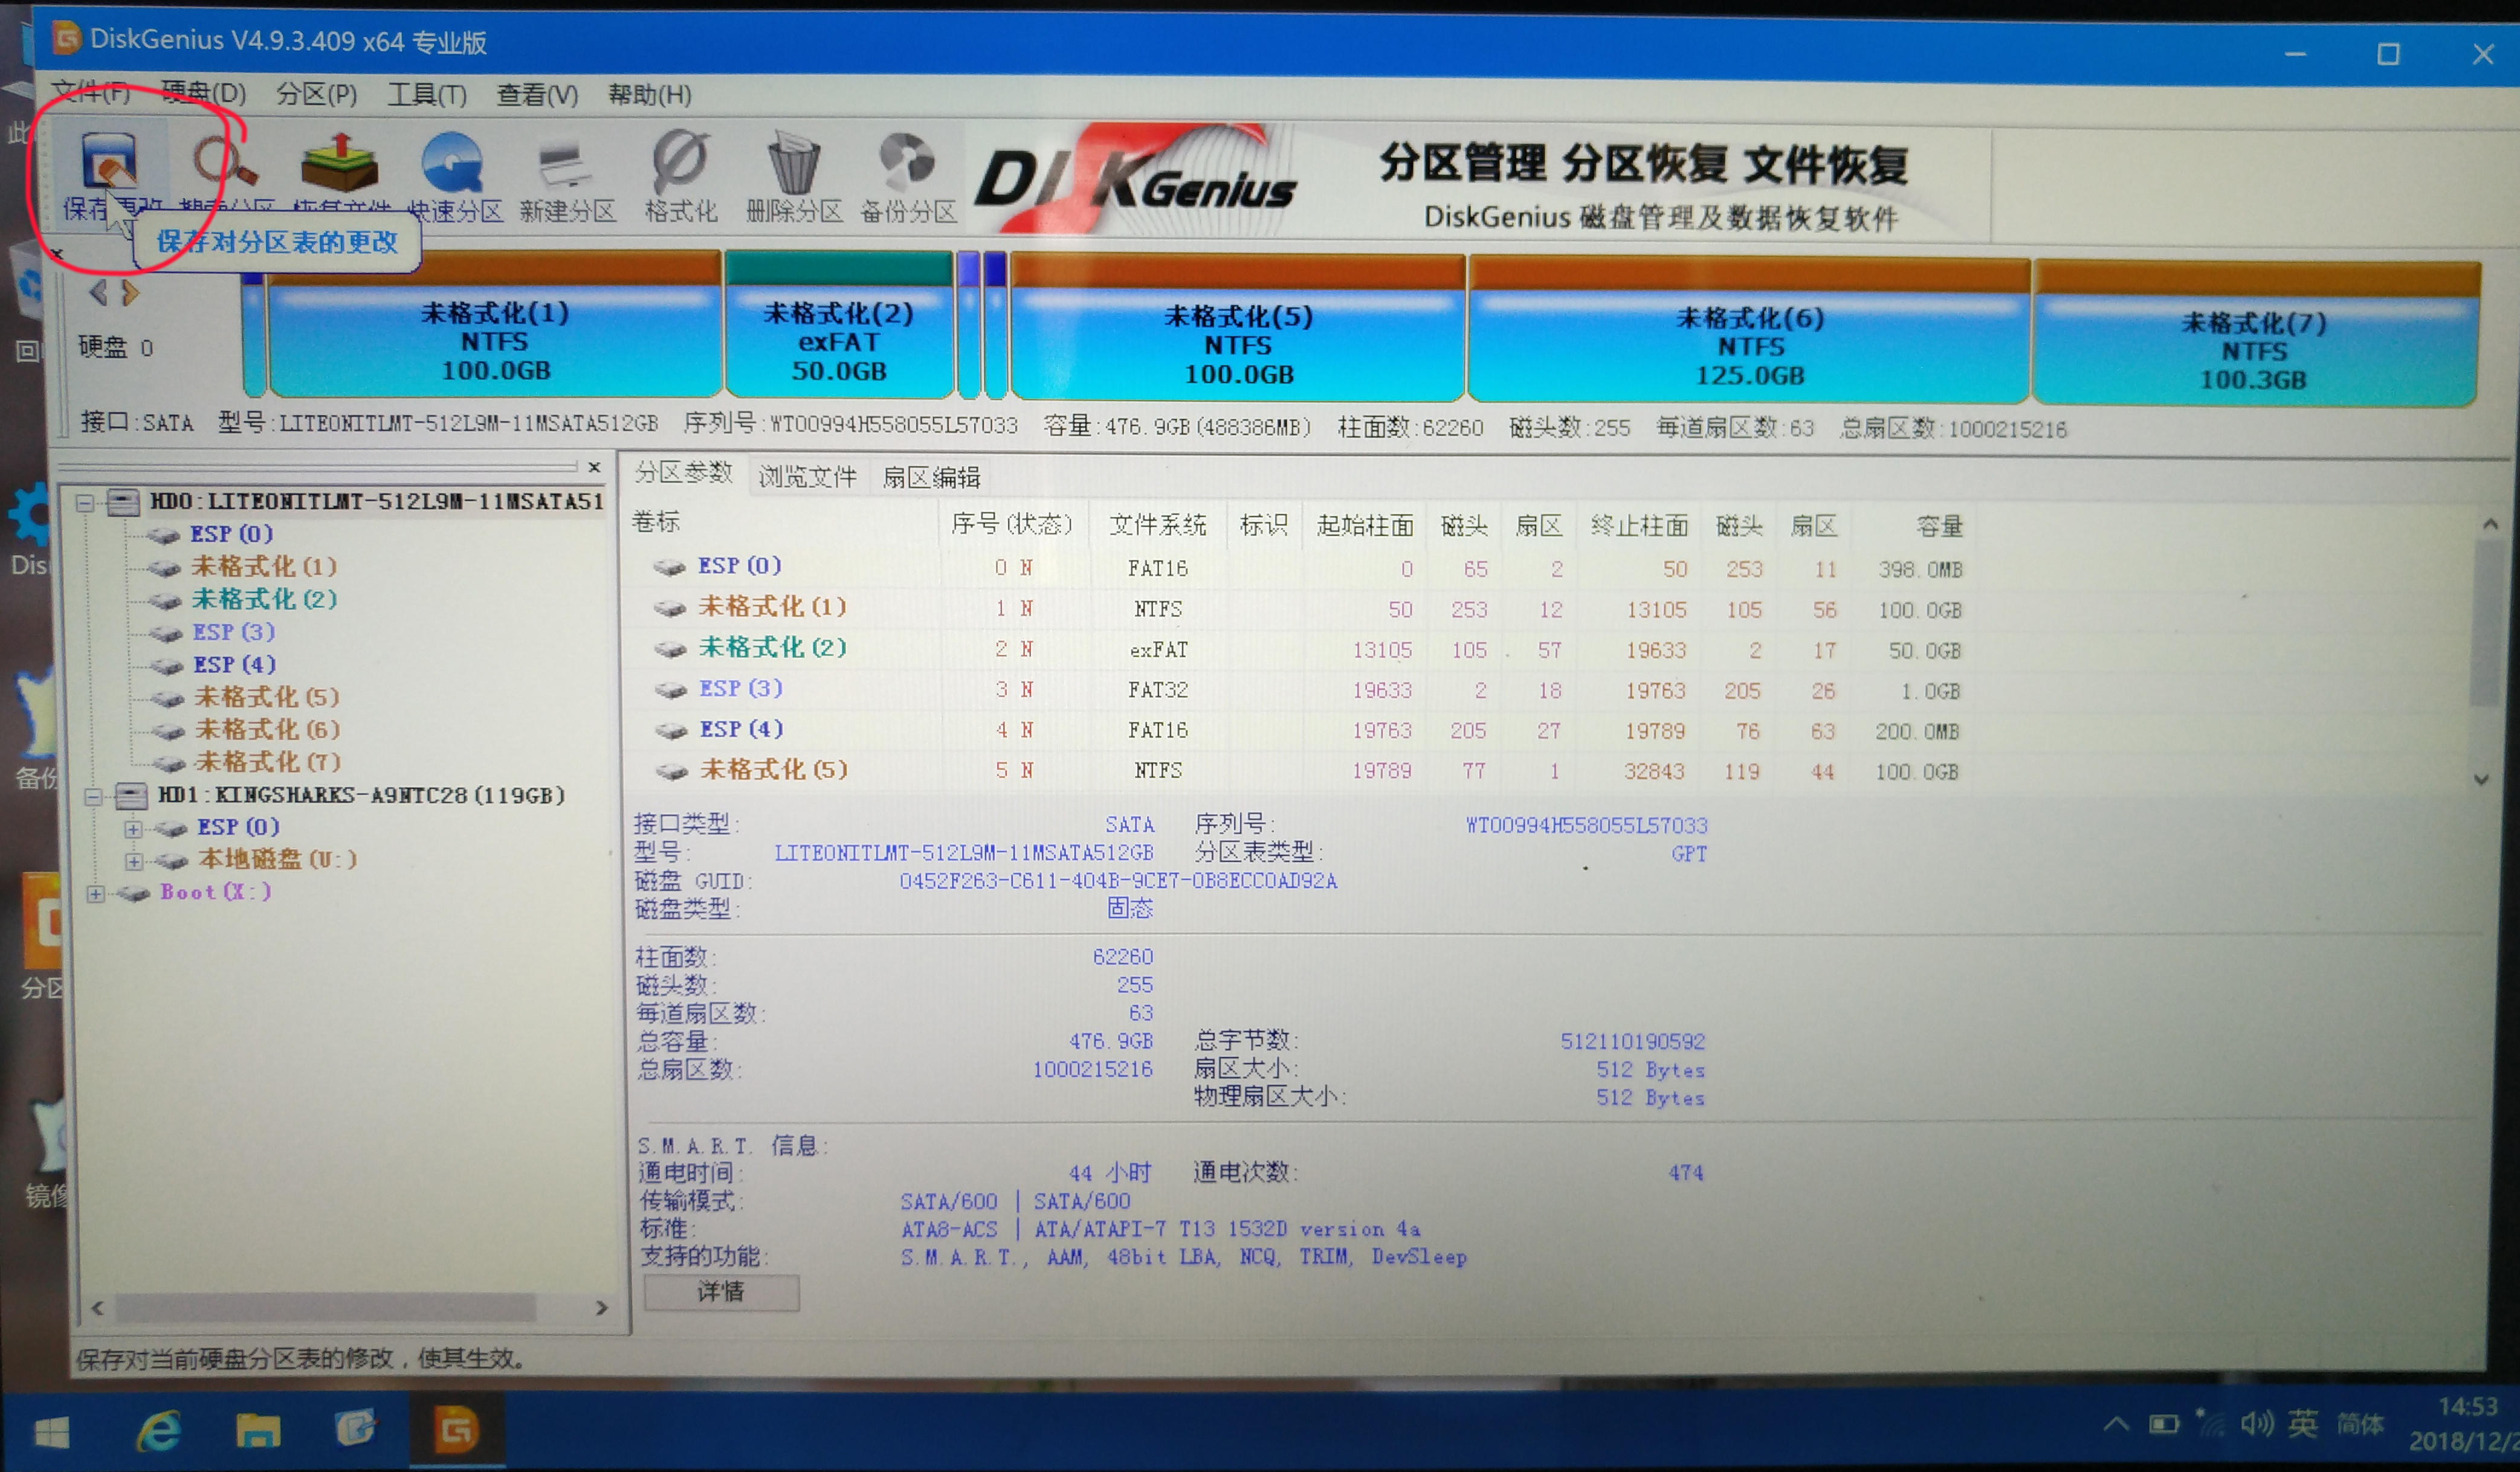2520x1472 pixels.
Task: Switch to the 浏览文件 tab
Action: [807, 477]
